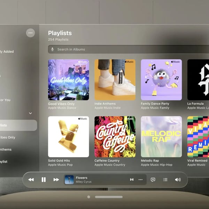Viewport: 209px width, 209px height.
Task: Click the spatial audio icon beside Flowers
Action: (132, 180)
